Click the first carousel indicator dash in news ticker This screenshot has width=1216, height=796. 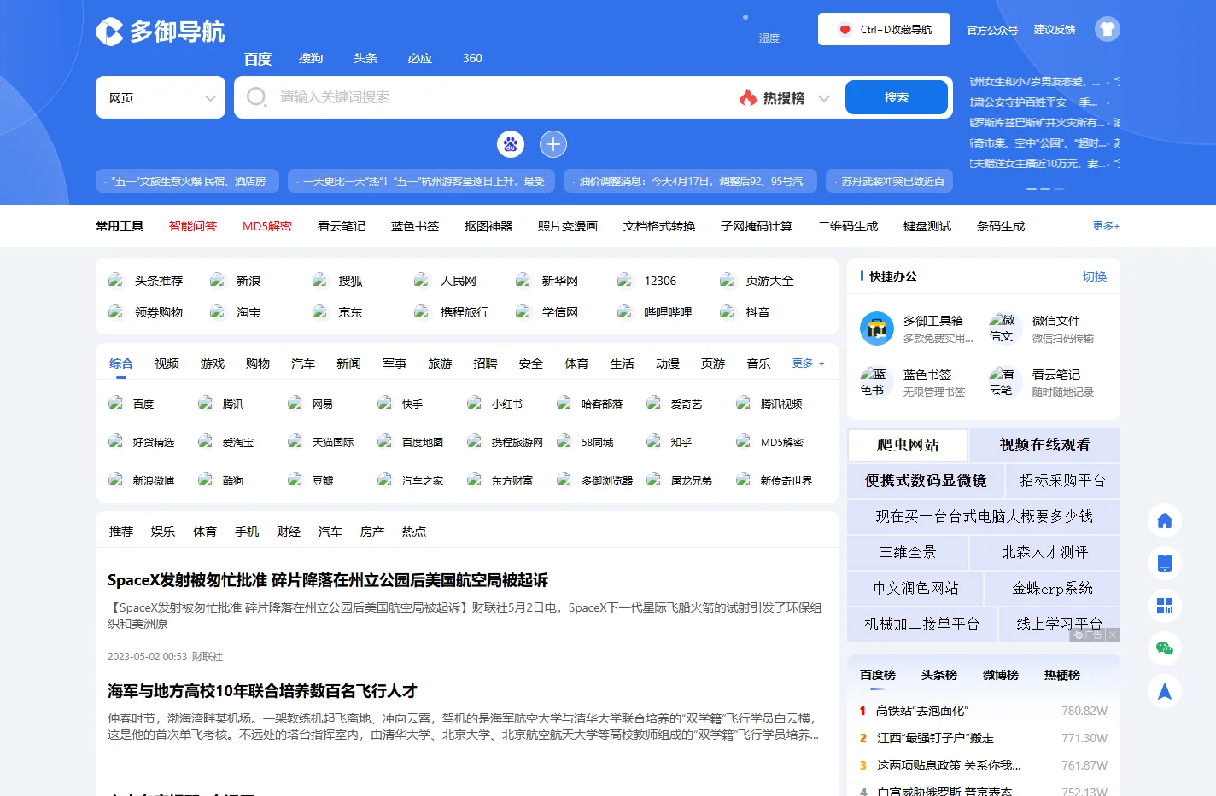pyautogui.click(x=1032, y=189)
